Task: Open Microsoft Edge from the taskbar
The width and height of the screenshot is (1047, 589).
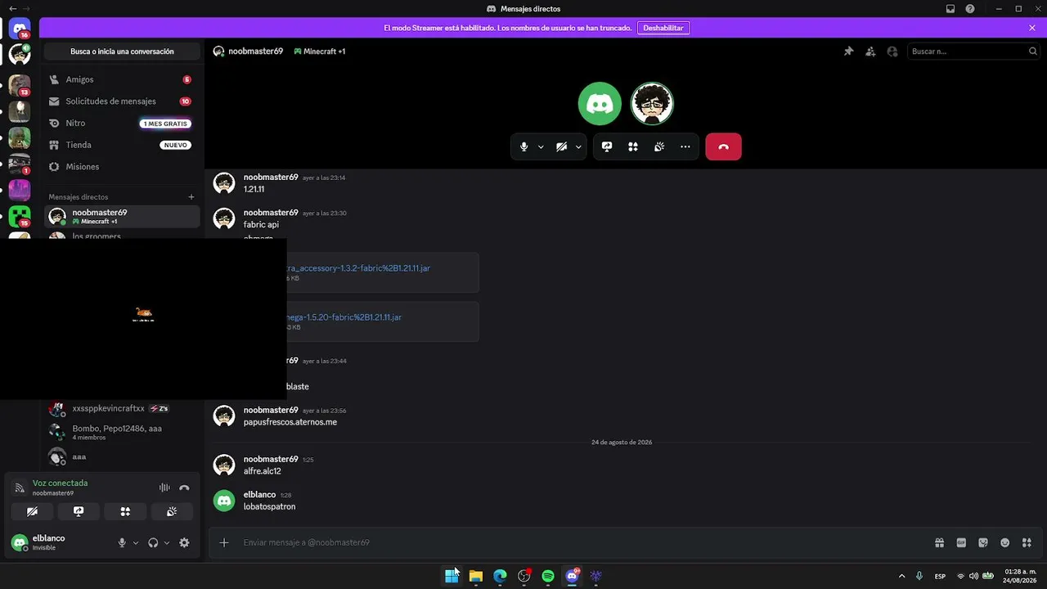Action: pyautogui.click(x=500, y=576)
